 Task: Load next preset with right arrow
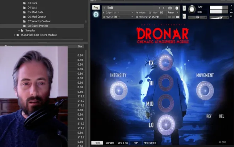(163, 8)
